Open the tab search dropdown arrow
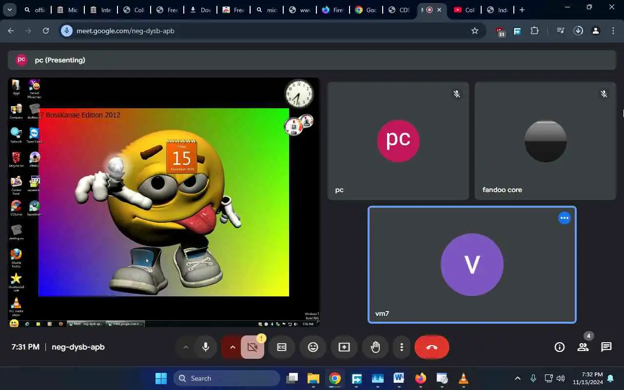This screenshot has width=624, height=390. tap(9, 10)
